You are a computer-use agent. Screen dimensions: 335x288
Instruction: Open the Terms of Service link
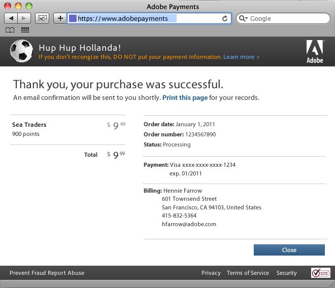pos(248,273)
